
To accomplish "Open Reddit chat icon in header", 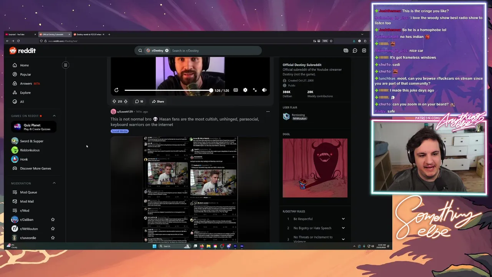I will coord(355,50).
